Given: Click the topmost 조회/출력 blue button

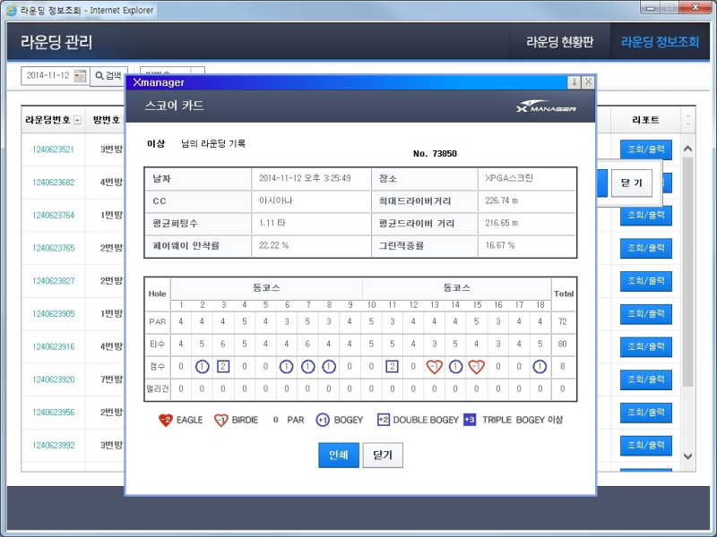Looking at the screenshot, I should click(644, 149).
